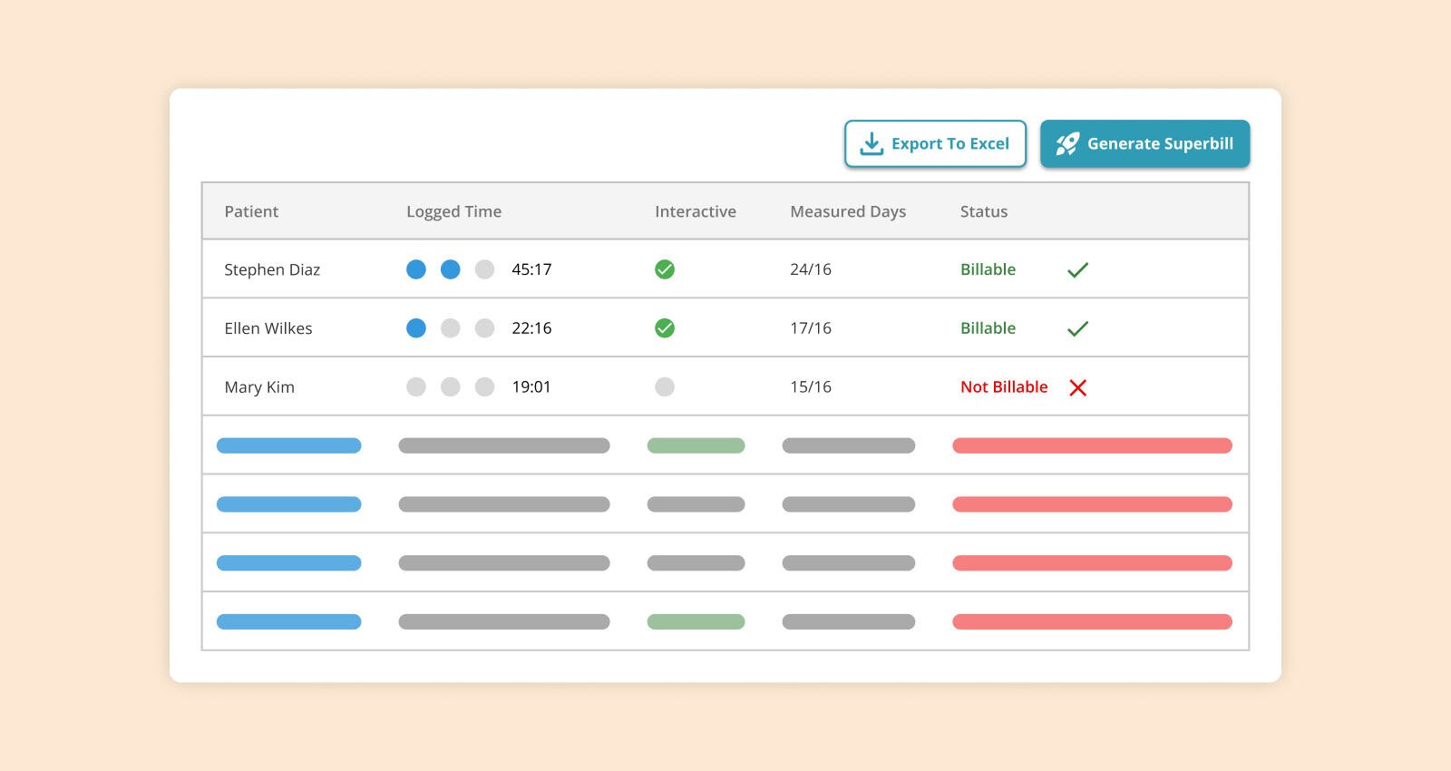Click the Generate Superbill button
The image size is (1451, 771).
click(x=1144, y=143)
